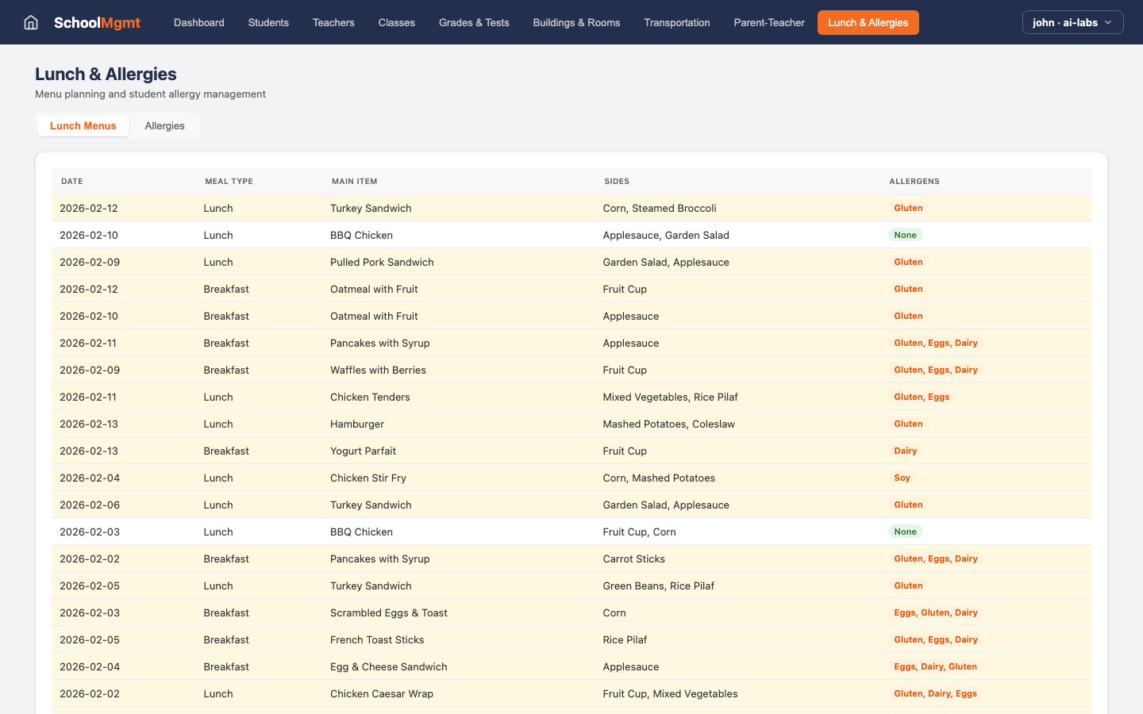This screenshot has width=1143, height=714.
Task: Click the home icon in navbar
Action: point(31,22)
